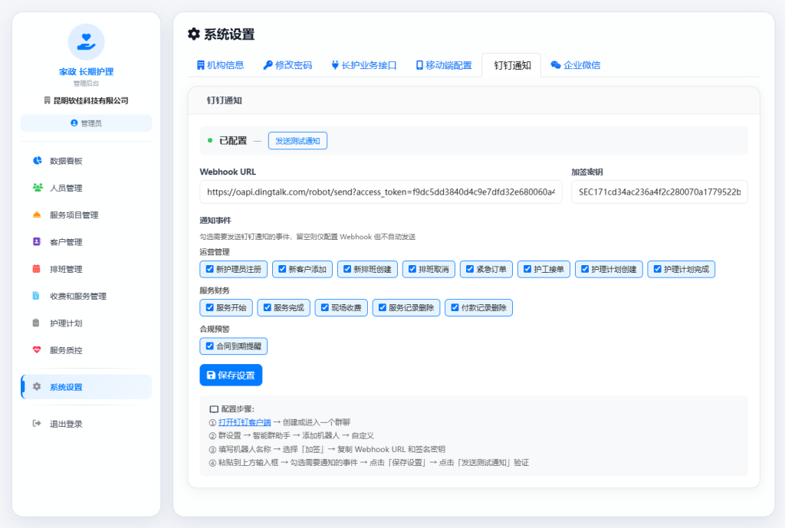785x528 pixels.
Task: Click the 护理计划 clipboard icon
Action: point(36,323)
